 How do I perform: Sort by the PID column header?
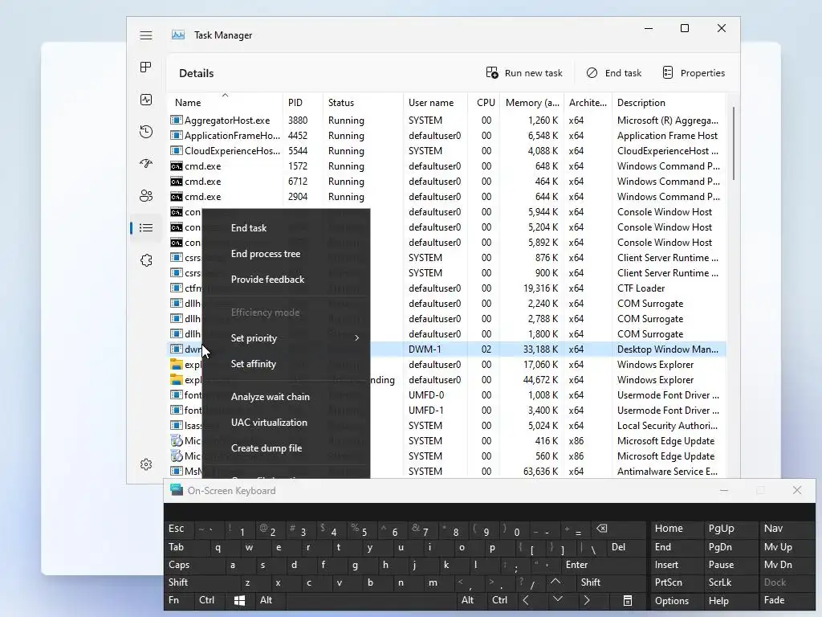click(303, 102)
